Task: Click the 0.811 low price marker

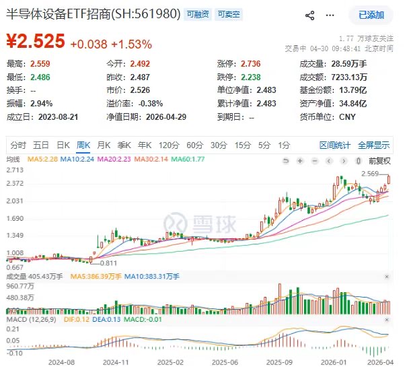Action: [x=108, y=263]
